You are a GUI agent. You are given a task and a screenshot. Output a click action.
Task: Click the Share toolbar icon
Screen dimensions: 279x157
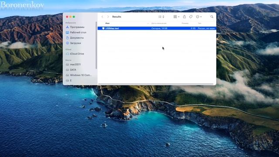184,17
